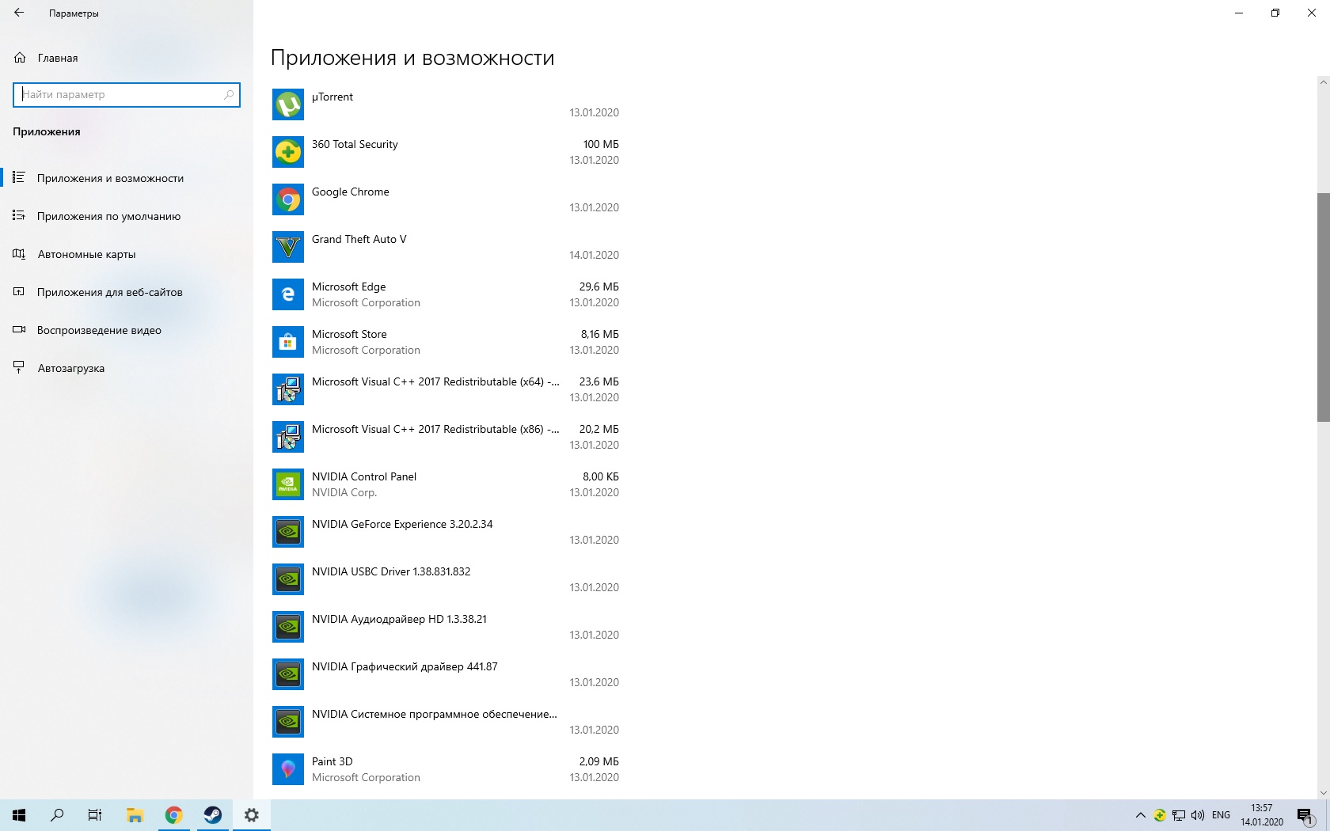Click the vertical scrollbar thumb
1330x831 pixels.
(1323, 307)
